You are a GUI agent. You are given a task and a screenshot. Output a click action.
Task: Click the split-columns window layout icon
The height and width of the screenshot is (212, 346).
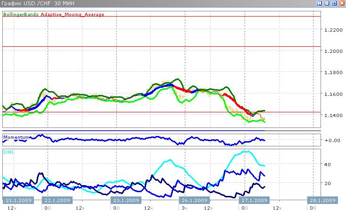(320, 3)
